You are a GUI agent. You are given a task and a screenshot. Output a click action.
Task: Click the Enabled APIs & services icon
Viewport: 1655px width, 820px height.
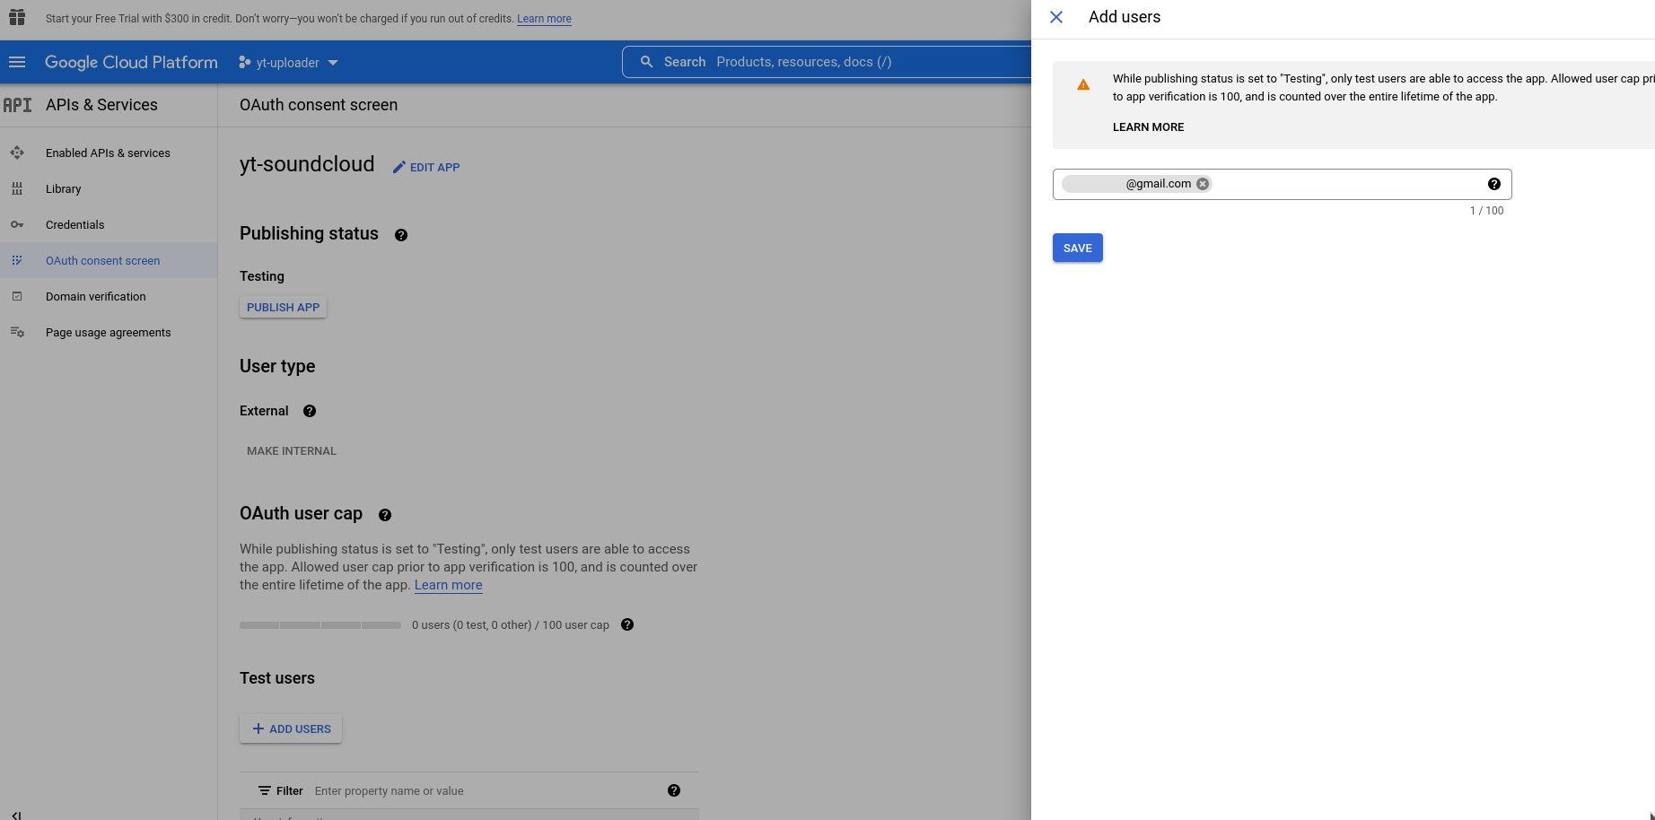[17, 153]
